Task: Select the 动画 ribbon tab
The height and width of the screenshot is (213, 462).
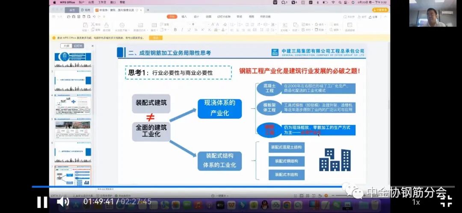Action: 209,17
